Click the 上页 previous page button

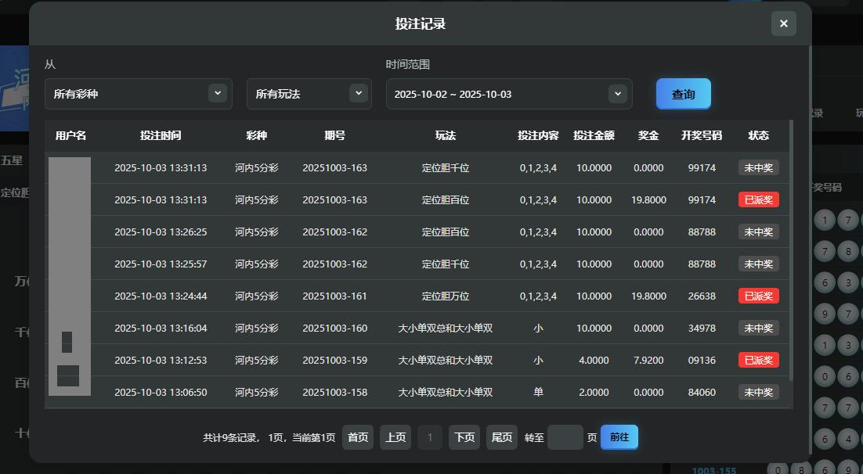(x=395, y=437)
